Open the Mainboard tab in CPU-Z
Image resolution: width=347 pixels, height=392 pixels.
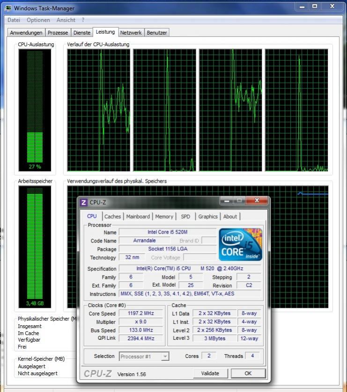pyautogui.click(x=138, y=216)
